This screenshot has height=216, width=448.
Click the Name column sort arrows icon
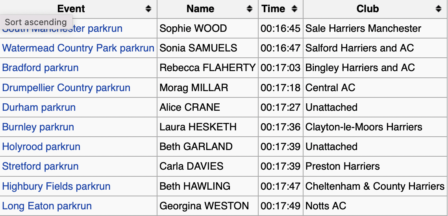coord(249,9)
